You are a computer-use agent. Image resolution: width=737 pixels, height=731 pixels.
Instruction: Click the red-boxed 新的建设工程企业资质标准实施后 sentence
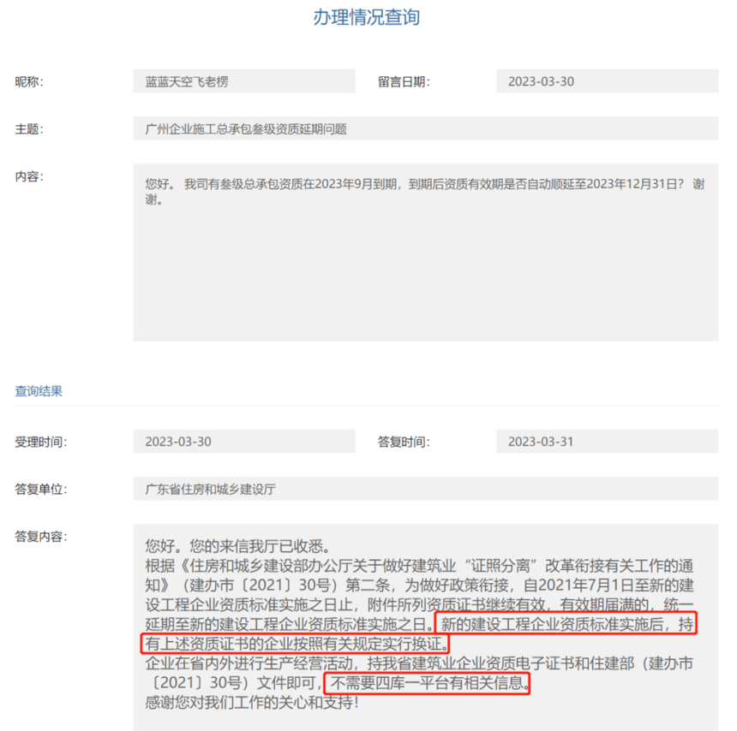[418, 633]
